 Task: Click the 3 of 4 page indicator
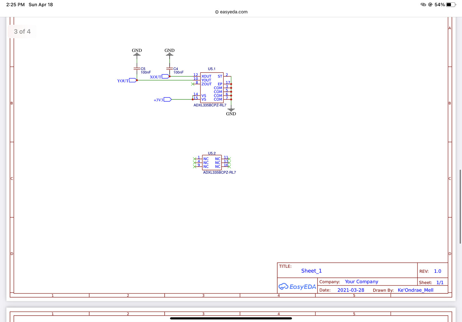[22, 31]
